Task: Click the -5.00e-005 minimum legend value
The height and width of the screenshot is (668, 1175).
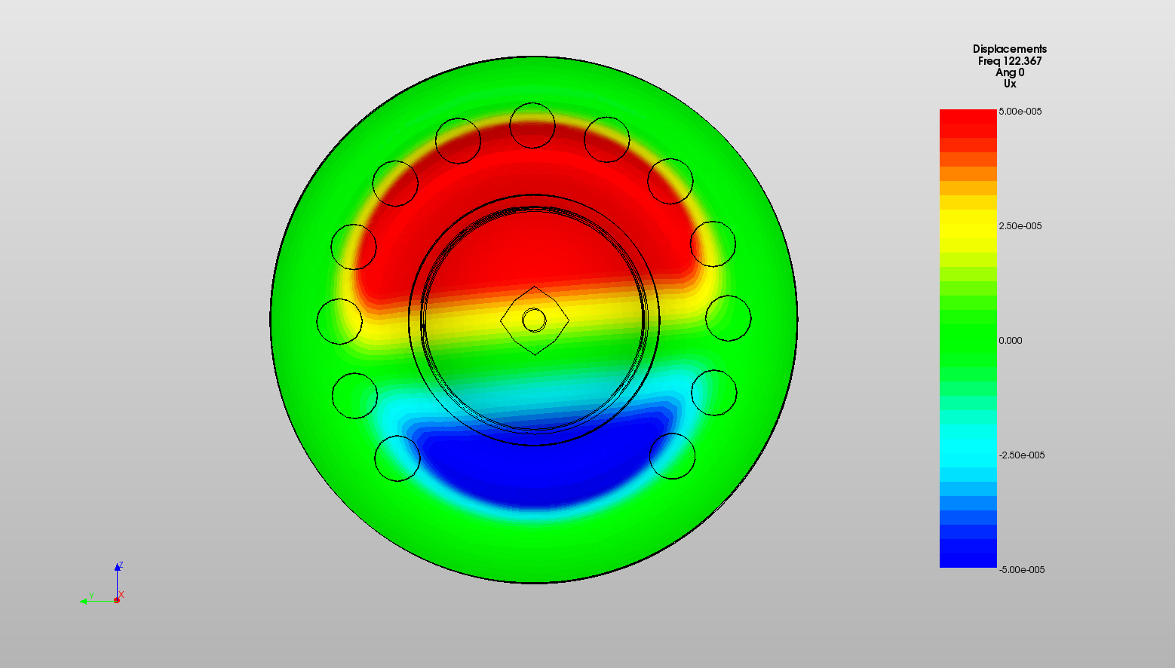Action: (1021, 570)
